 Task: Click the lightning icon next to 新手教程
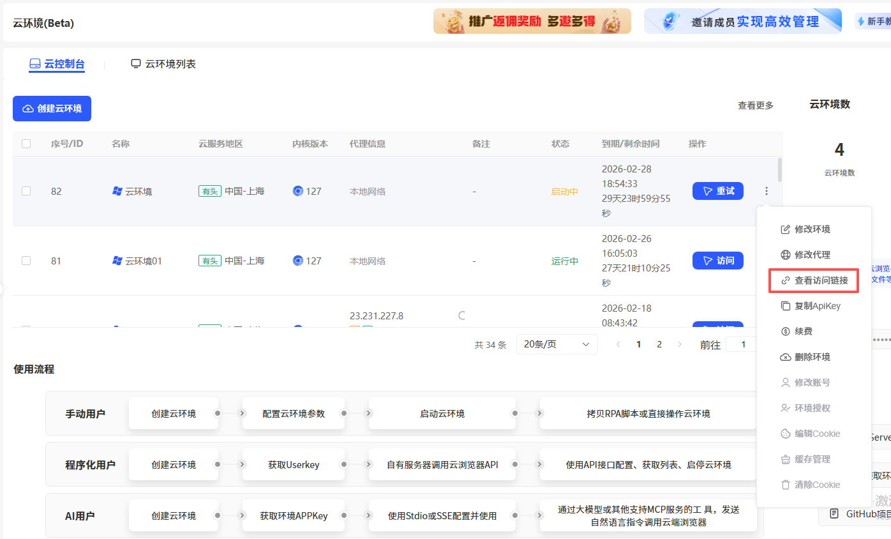pyautogui.click(x=861, y=21)
